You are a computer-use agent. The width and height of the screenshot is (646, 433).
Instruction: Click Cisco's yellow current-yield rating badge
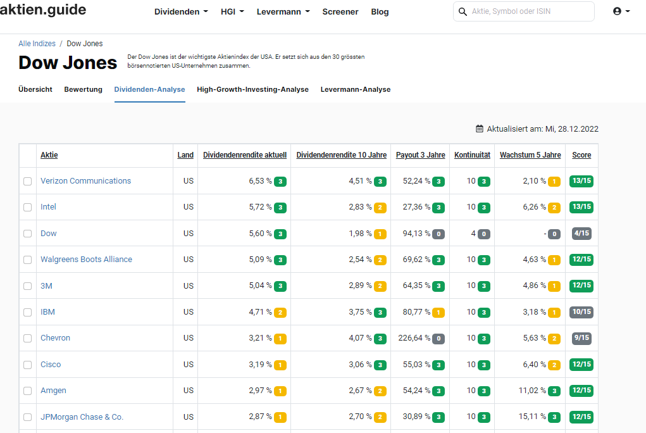pyautogui.click(x=280, y=365)
